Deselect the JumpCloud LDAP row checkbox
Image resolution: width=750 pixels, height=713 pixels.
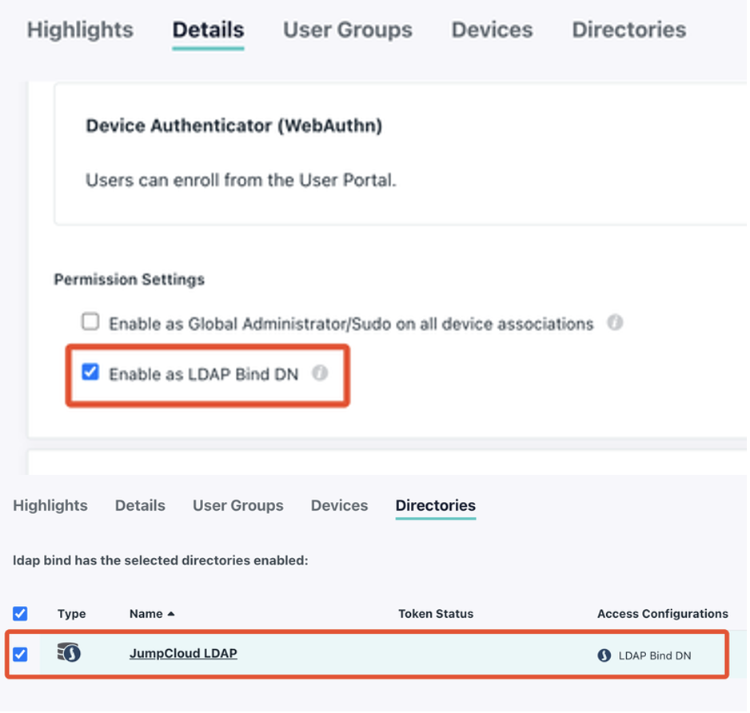click(22, 653)
